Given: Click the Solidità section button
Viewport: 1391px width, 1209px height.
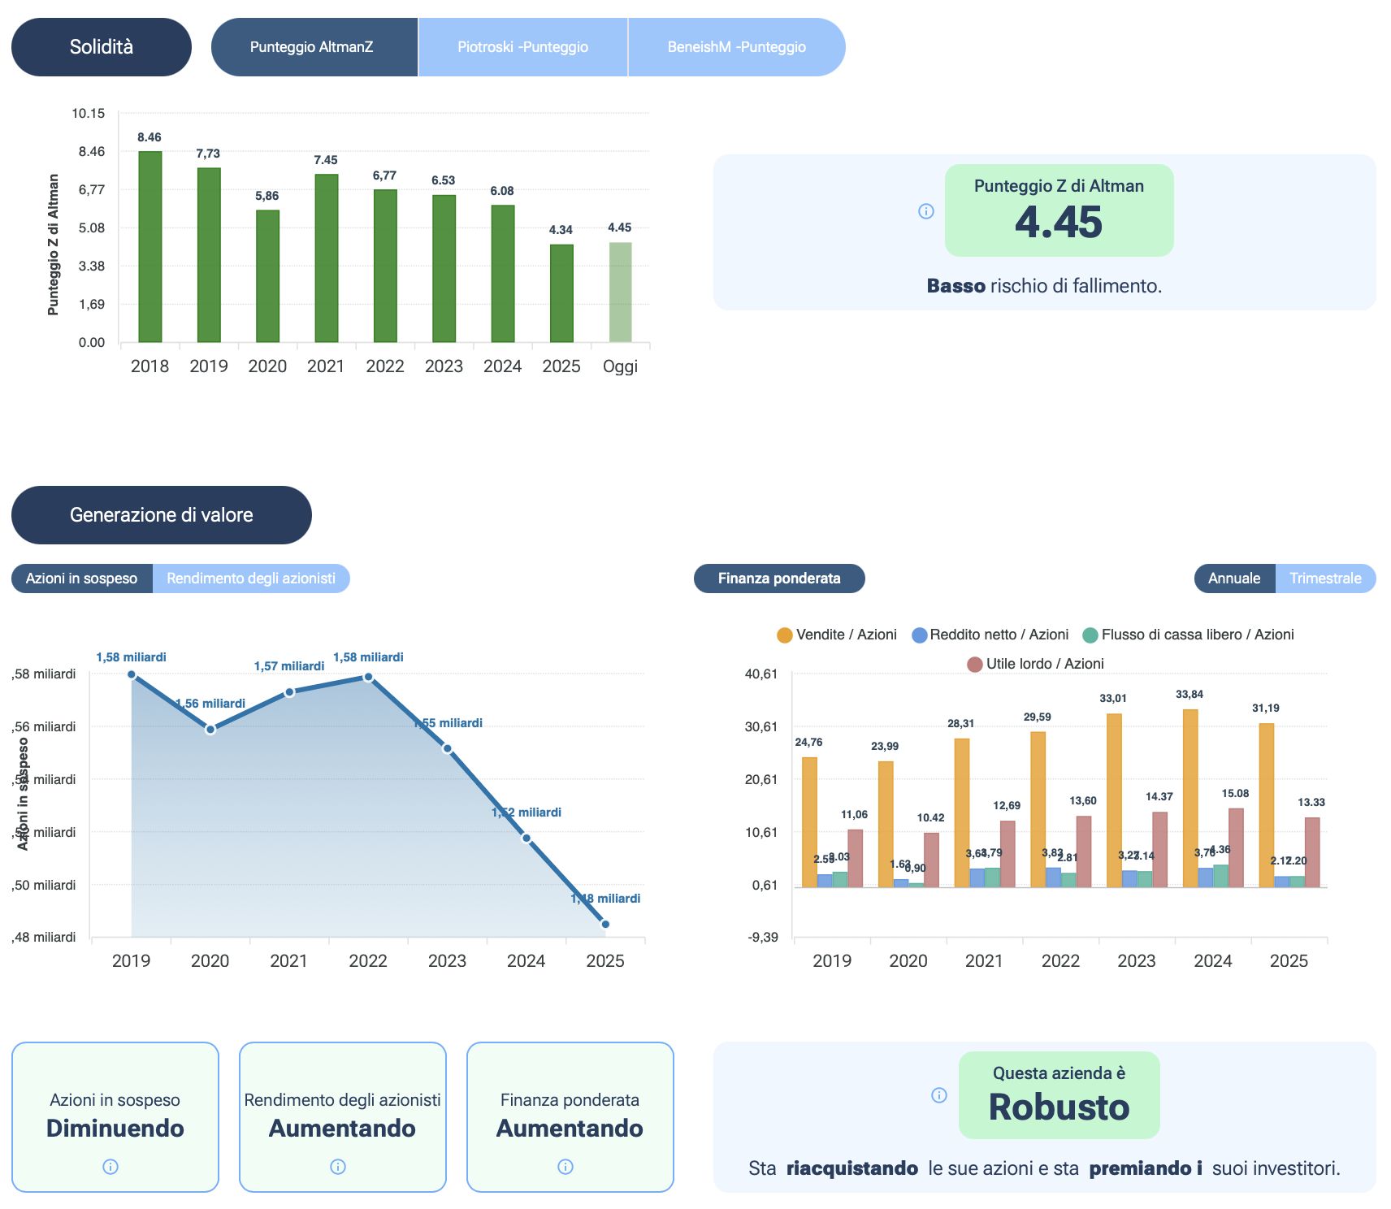Looking at the screenshot, I should (x=102, y=47).
